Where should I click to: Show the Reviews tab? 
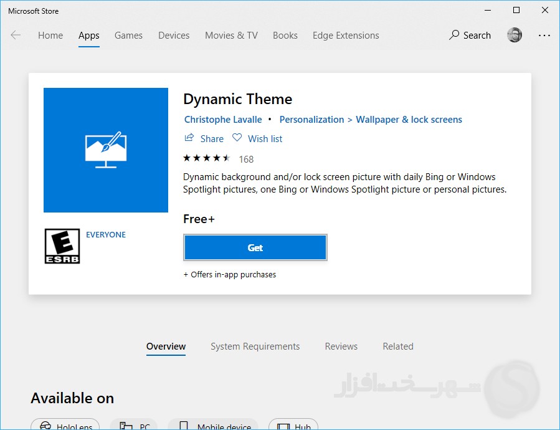pyautogui.click(x=341, y=346)
